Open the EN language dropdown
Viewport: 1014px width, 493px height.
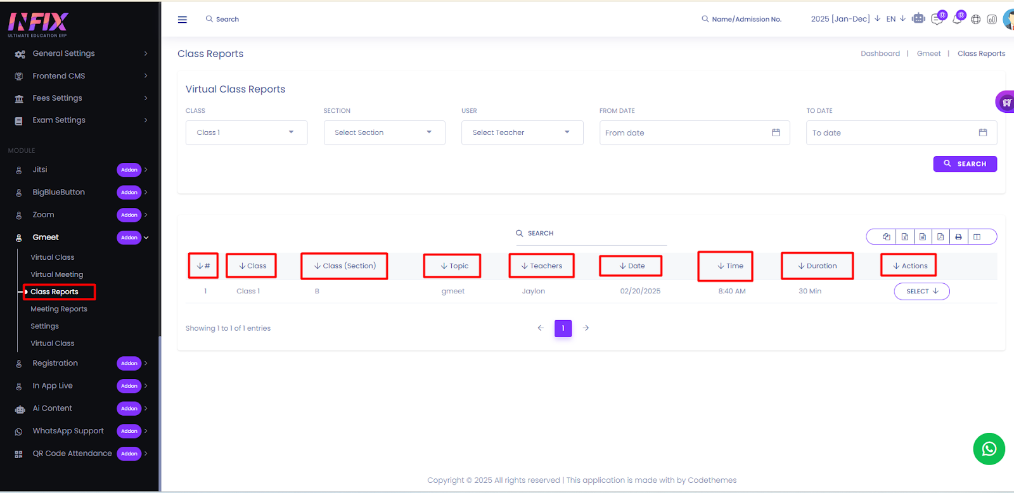tap(895, 19)
